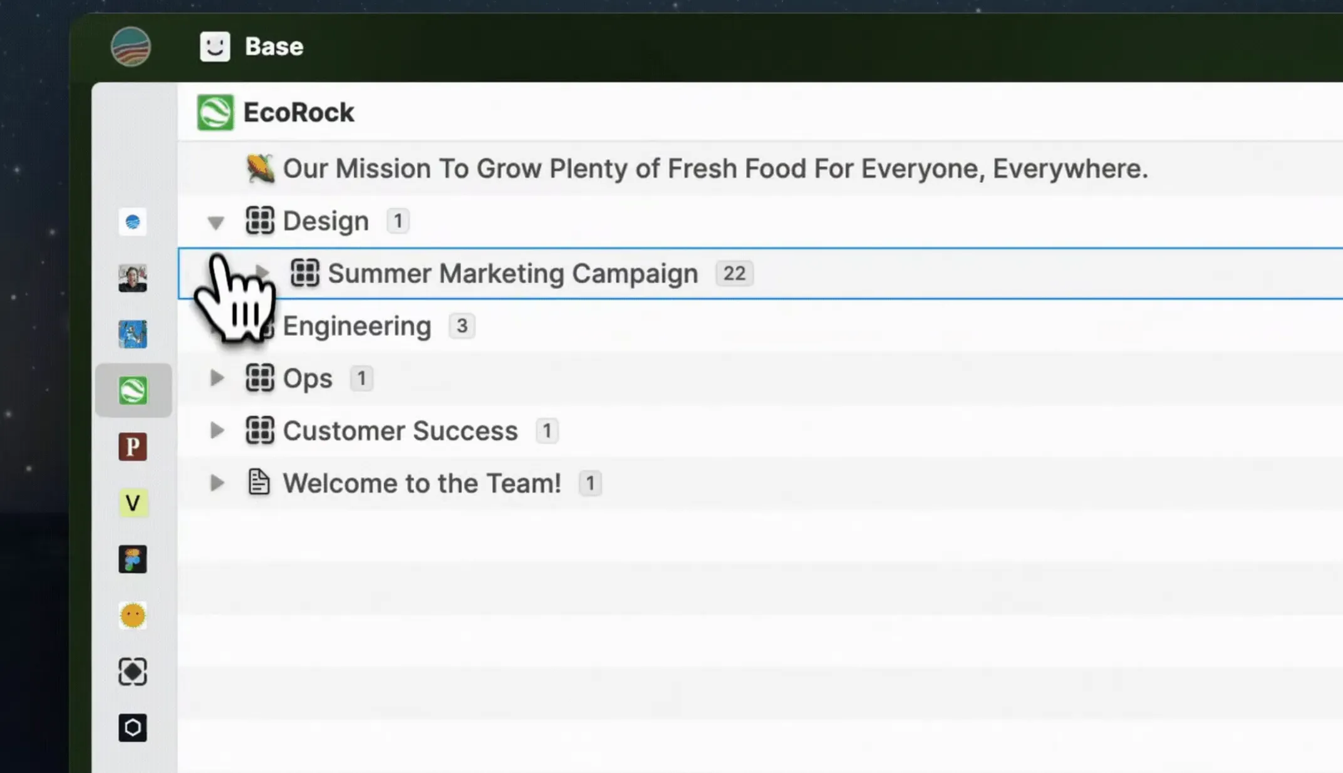Open the landscape circle profile avatar
Viewport: 1343px width, 773px height.
click(x=131, y=46)
